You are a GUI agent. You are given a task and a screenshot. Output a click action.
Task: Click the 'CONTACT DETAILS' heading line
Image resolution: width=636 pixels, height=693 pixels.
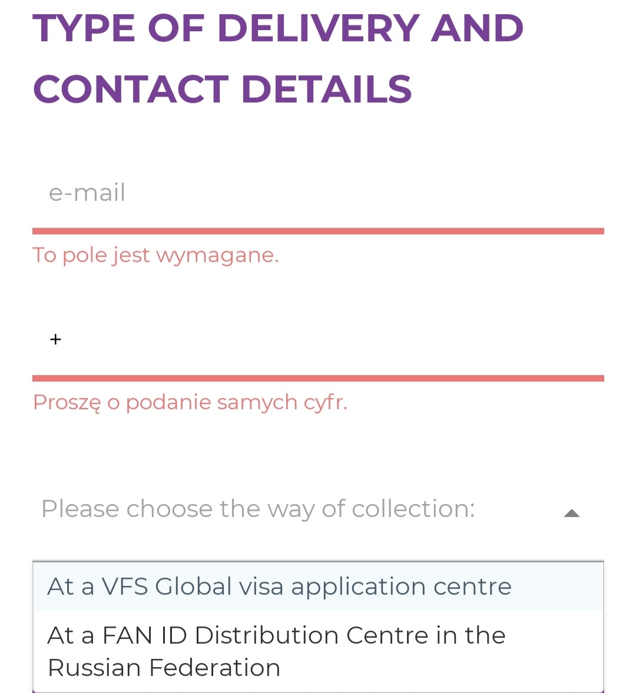click(x=223, y=89)
